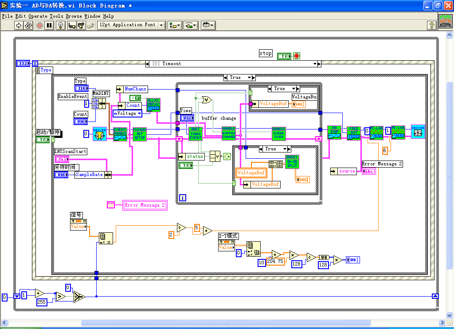Click the loop stop condition terminal
Image resolution: width=454 pixels, height=329 pixels.
point(227,157)
